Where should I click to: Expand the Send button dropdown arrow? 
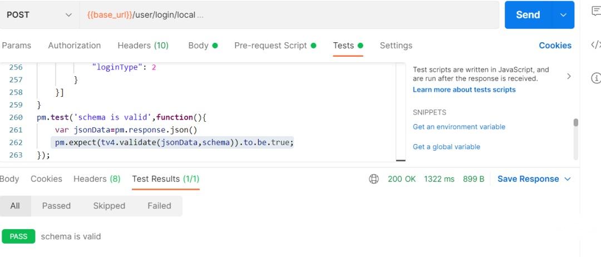tap(563, 15)
